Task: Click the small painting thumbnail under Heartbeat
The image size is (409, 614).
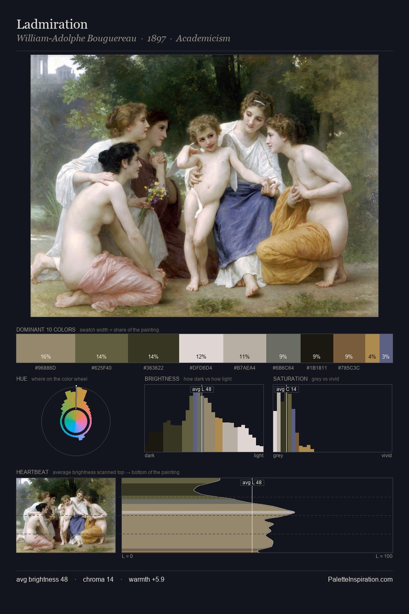Action: tap(66, 515)
